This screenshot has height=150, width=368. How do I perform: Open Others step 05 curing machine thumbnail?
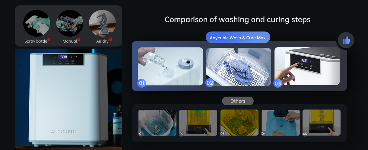pyautogui.click(x=322, y=123)
